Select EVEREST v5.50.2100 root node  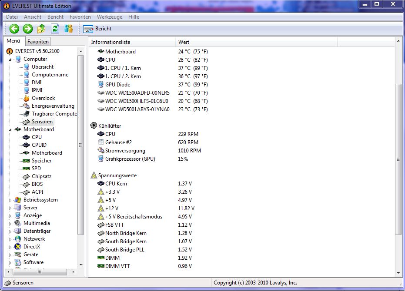[37, 51]
